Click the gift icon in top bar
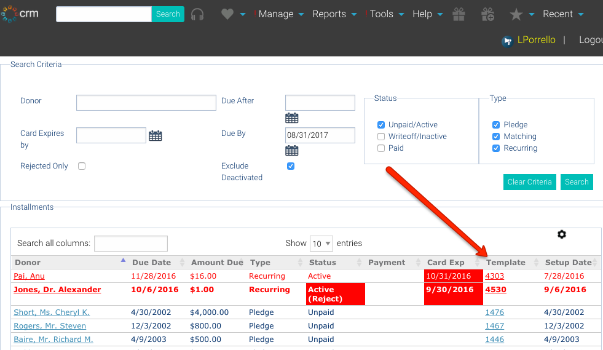This screenshot has height=350, width=603. [x=459, y=14]
